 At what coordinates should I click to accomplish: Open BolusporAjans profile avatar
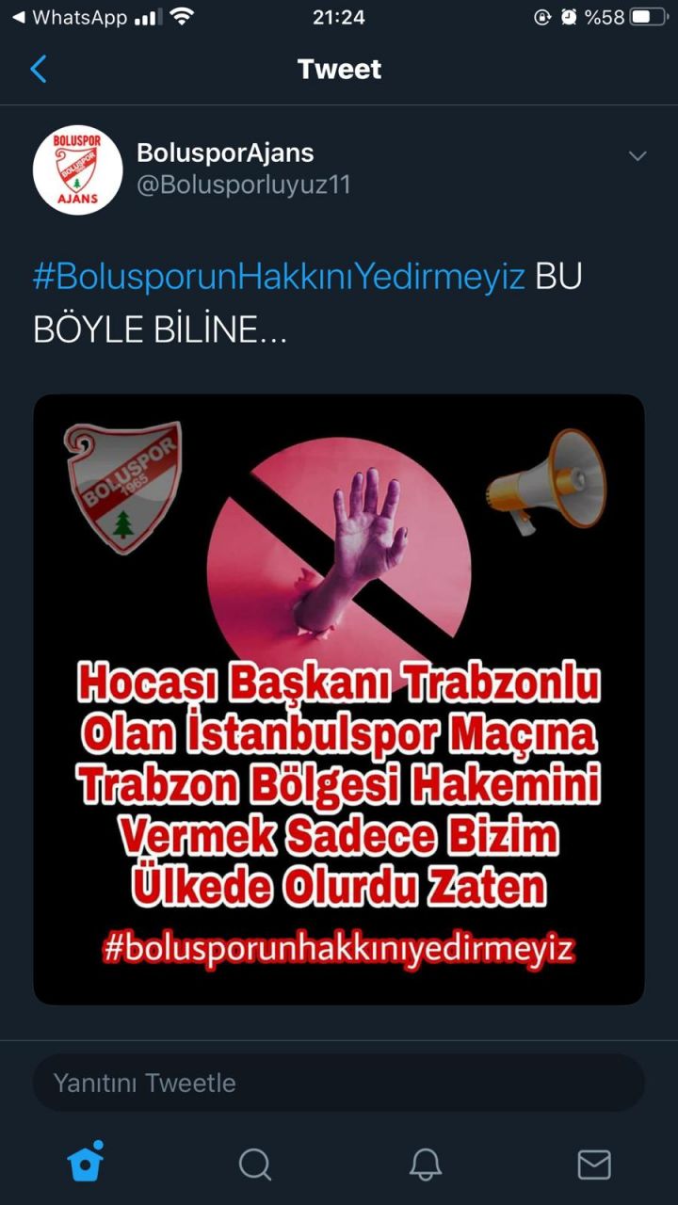coord(77,169)
